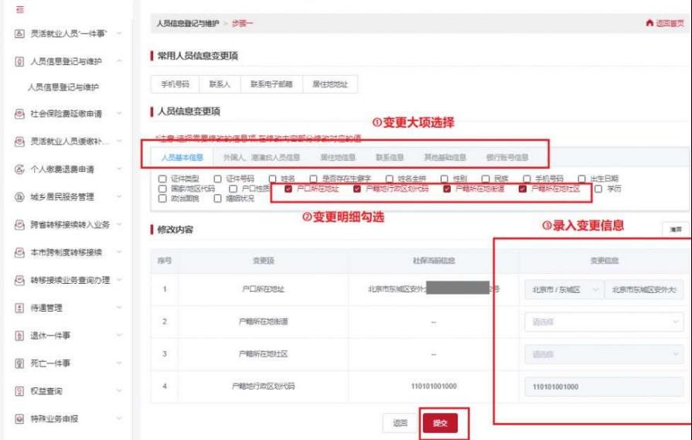
Task: Click the 返回 button beside 提交
Action: pyautogui.click(x=399, y=423)
